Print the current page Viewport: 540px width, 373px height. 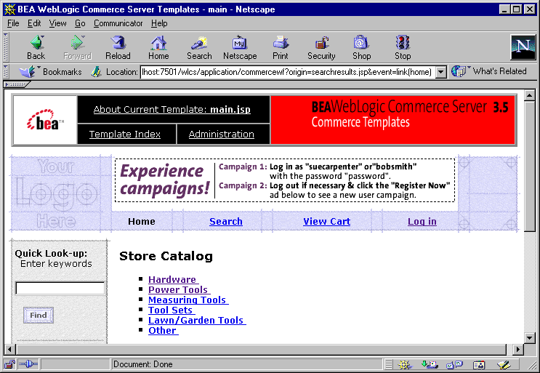point(281,47)
